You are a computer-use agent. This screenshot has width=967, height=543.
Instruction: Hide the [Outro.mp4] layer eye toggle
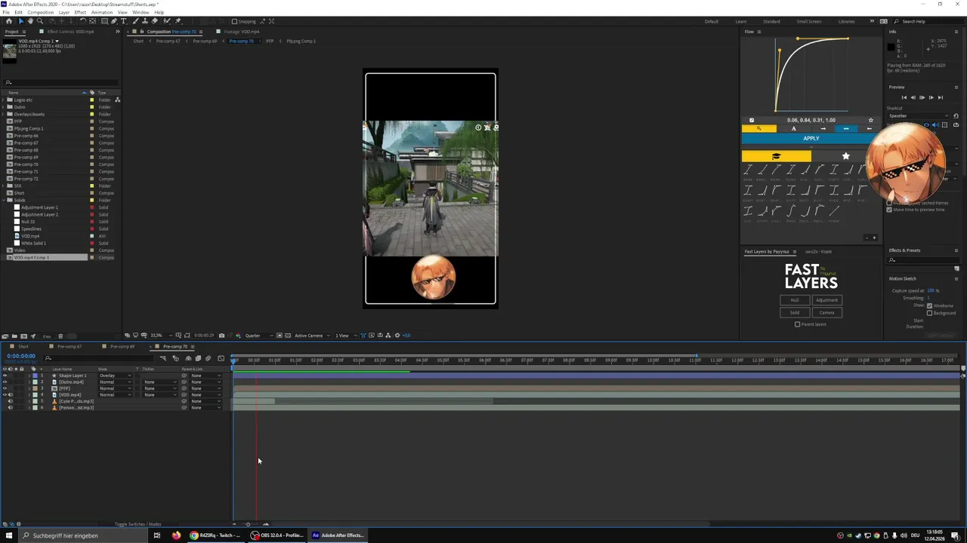tap(5, 382)
